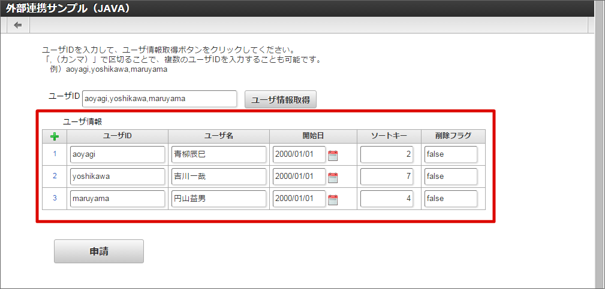Click the green plus add-row icon
The height and width of the screenshot is (289, 605).
pyautogui.click(x=55, y=136)
